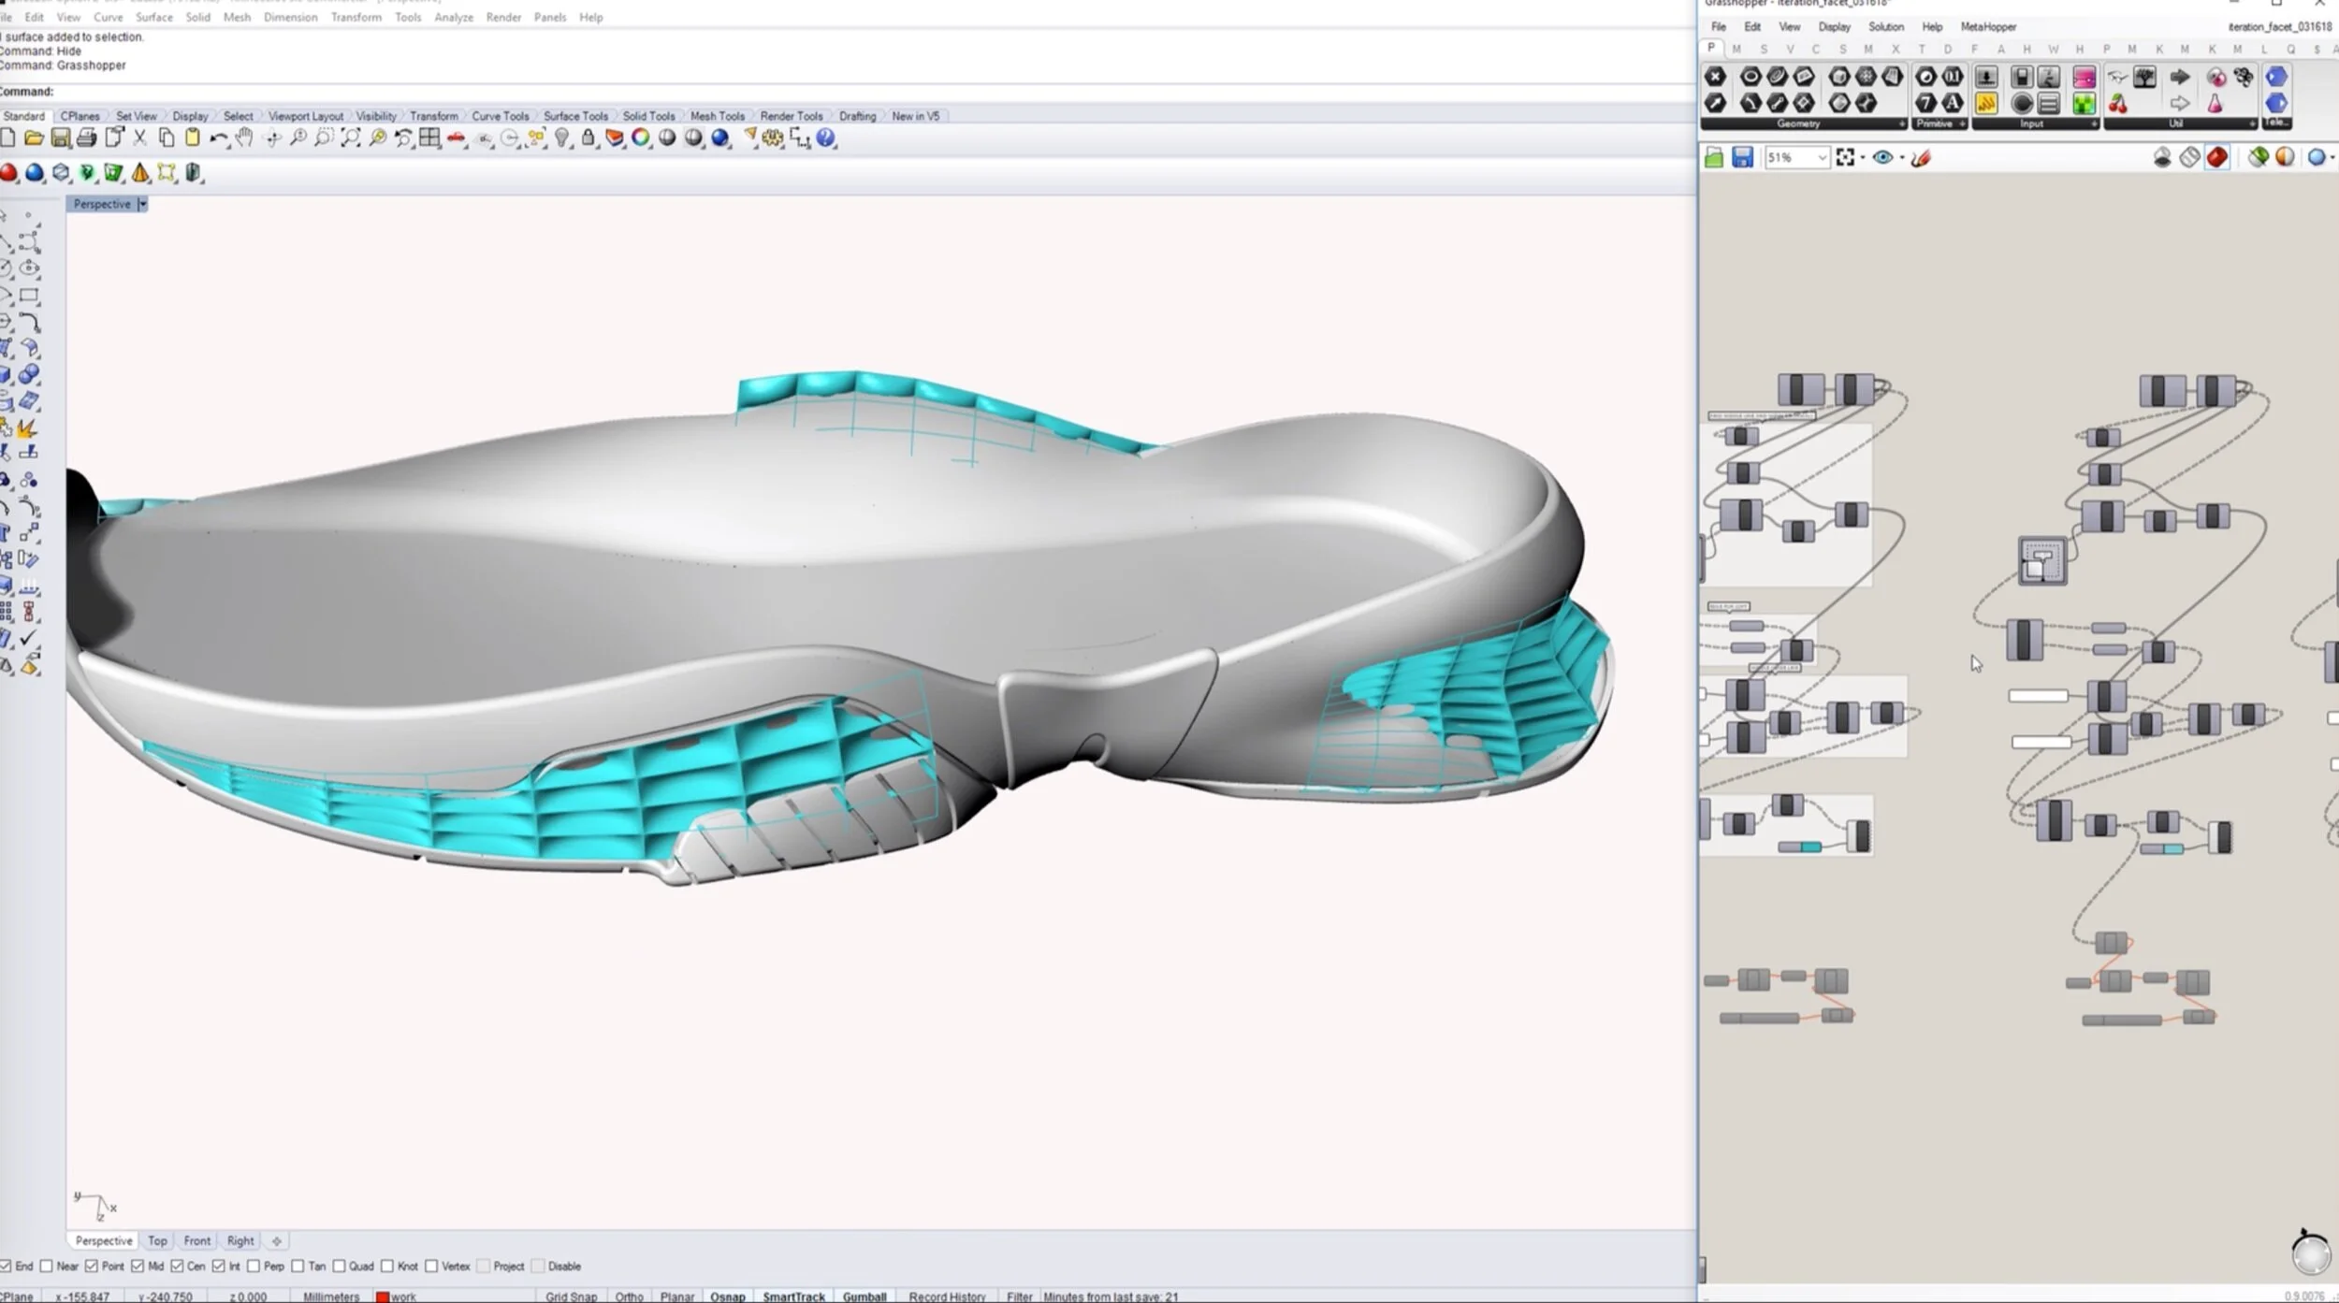Click the Cut scissors icon
The image size is (2339, 1303).
click(x=139, y=138)
